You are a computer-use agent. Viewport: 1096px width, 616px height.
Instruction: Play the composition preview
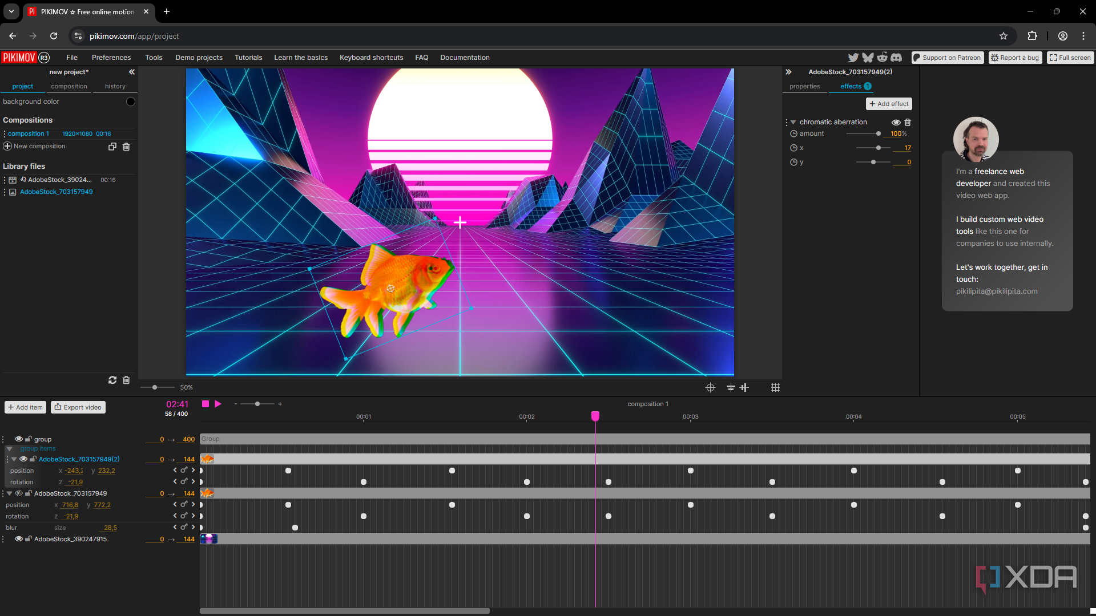pyautogui.click(x=218, y=404)
